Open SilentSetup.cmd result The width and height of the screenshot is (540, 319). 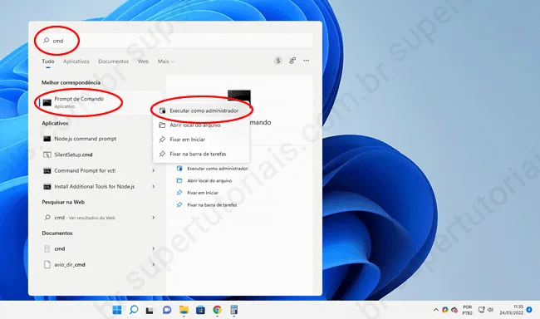[x=73, y=155]
